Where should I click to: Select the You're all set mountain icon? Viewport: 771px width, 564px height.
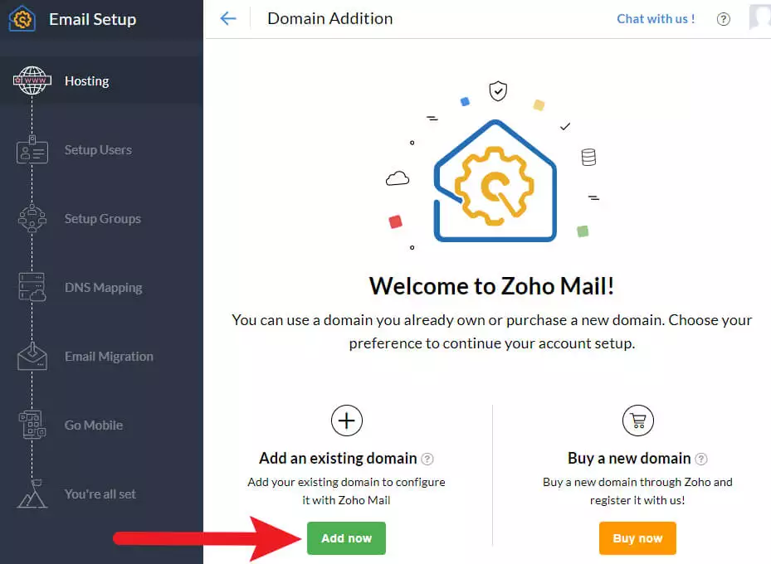31,494
